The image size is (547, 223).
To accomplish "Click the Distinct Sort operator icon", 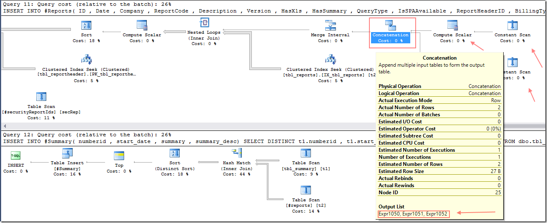I will tap(175, 154).
